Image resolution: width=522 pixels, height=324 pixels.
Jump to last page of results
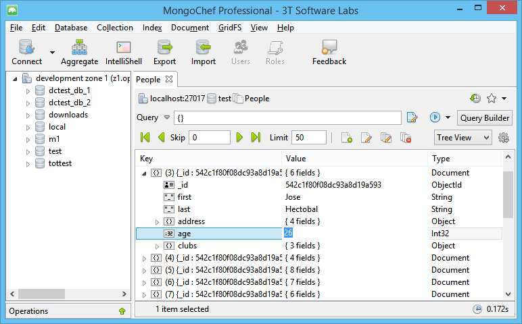(x=256, y=137)
